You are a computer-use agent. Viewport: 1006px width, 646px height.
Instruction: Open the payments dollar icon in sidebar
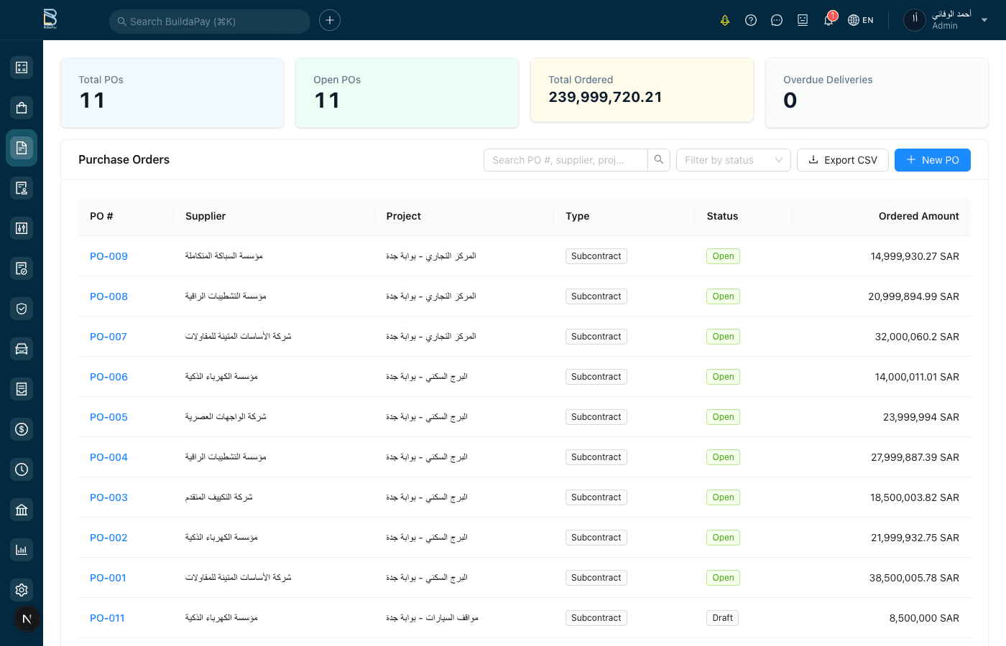[22, 429]
